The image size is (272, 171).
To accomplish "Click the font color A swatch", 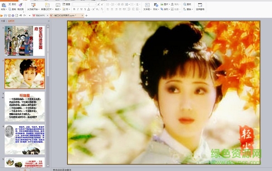I will 89,9.
